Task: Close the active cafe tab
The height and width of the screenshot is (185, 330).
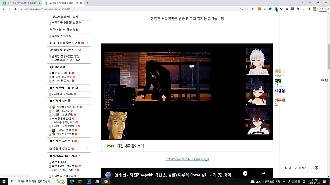Action: tap(81, 3)
